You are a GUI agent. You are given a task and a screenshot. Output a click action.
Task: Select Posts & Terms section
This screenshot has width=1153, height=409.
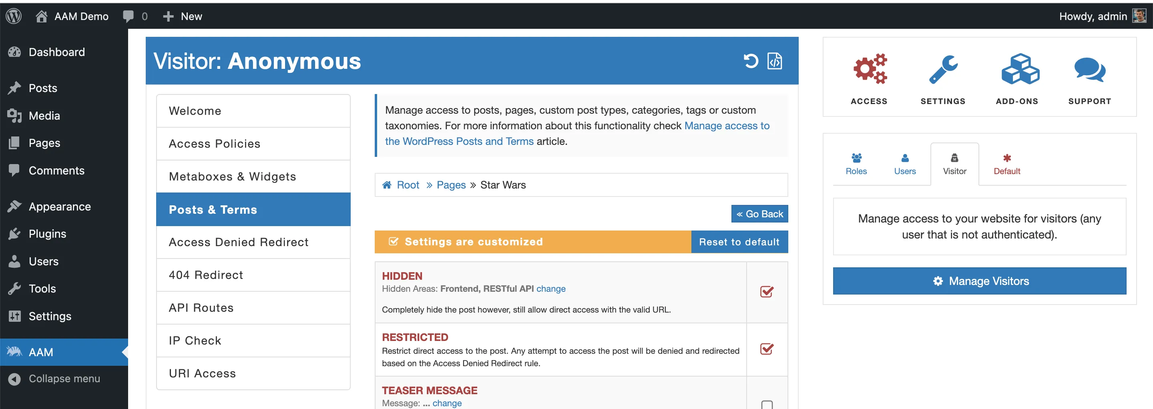(253, 209)
